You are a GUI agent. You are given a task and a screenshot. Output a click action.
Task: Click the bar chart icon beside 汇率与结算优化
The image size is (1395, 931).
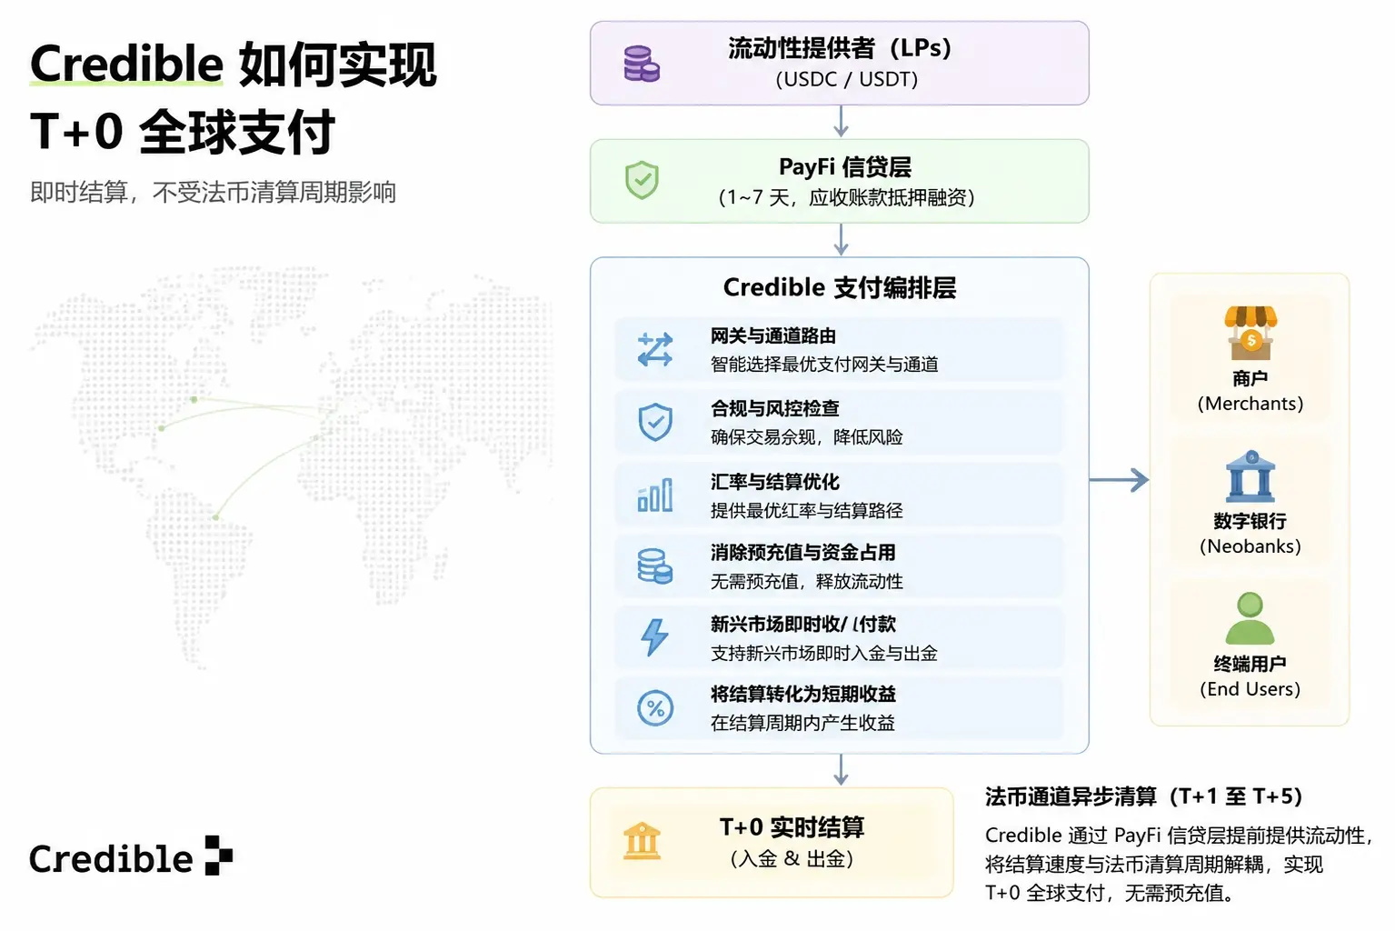[655, 495]
